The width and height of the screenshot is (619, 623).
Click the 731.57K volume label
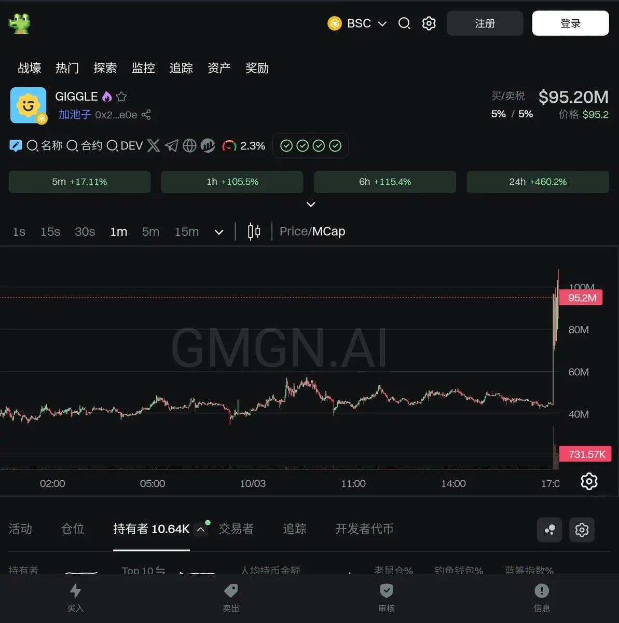586,454
